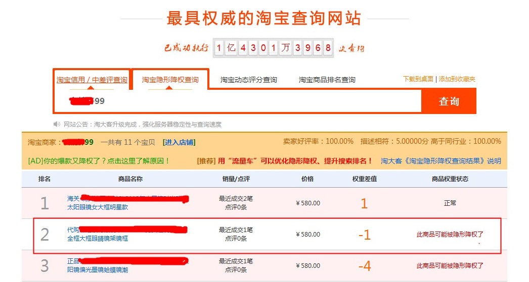The height and width of the screenshot is (282, 529).
Task: Click the 商品权重状态 column header
Action: coord(450,179)
